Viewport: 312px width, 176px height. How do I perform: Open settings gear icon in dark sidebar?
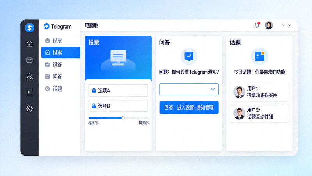point(30,109)
